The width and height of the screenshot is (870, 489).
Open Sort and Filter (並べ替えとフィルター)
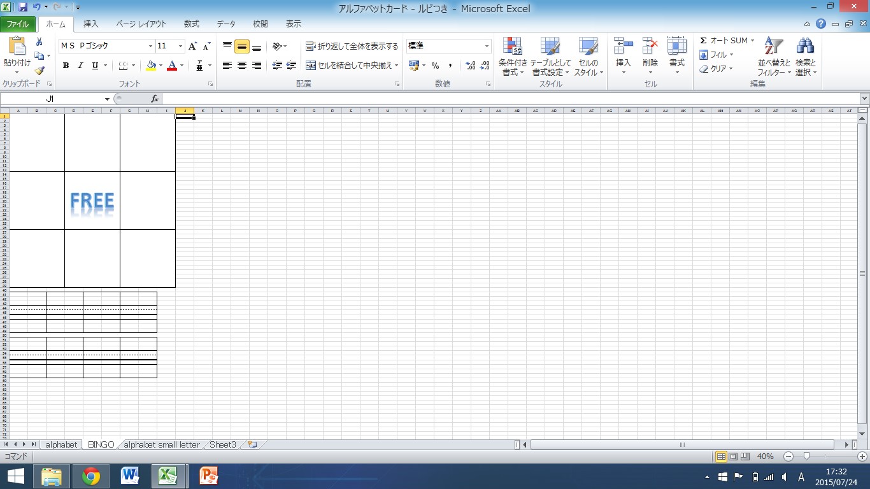pyautogui.click(x=773, y=57)
